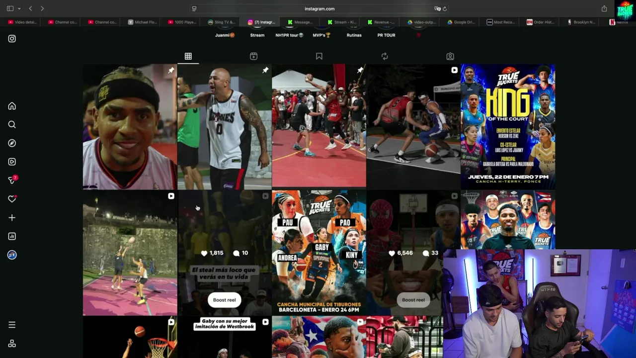Click Boost reel on Spider-Man mask post

tap(413, 300)
